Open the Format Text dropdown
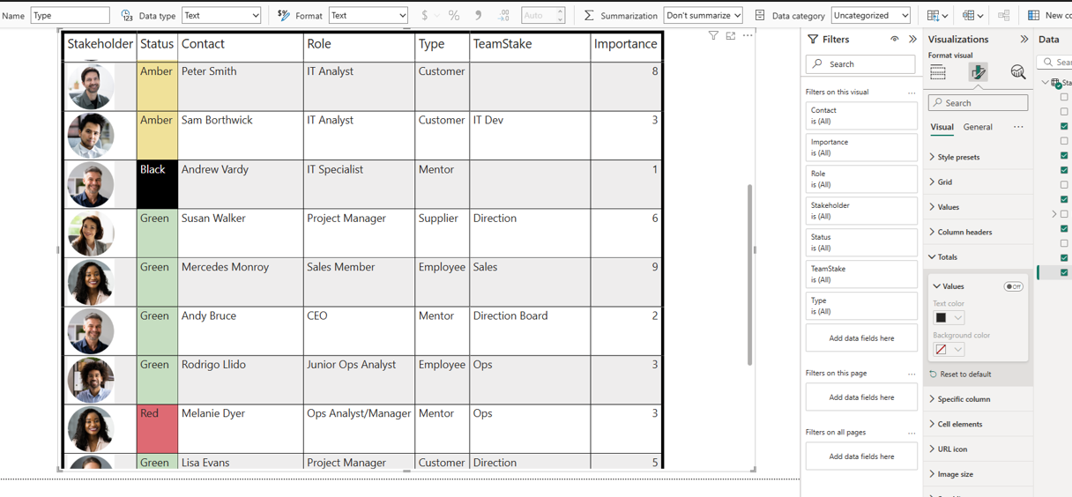 368,15
